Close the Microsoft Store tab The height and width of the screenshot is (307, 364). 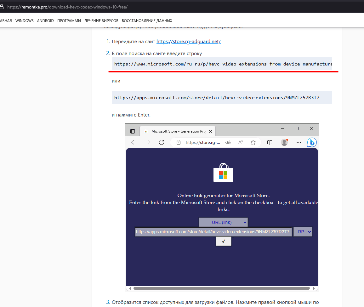coord(211,131)
